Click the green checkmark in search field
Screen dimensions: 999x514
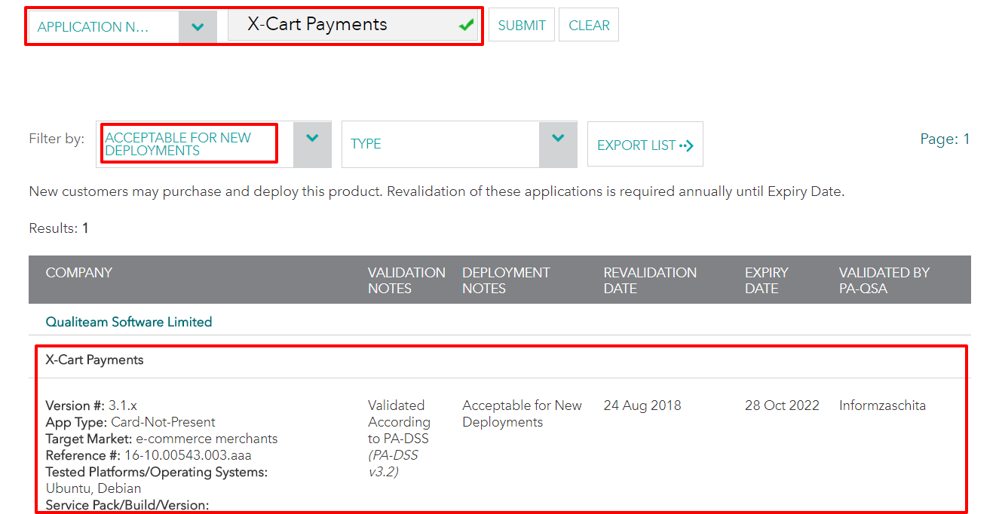point(466,26)
